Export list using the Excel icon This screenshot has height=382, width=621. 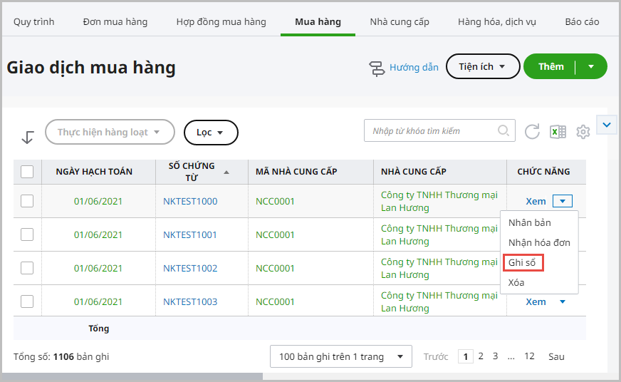[558, 131]
